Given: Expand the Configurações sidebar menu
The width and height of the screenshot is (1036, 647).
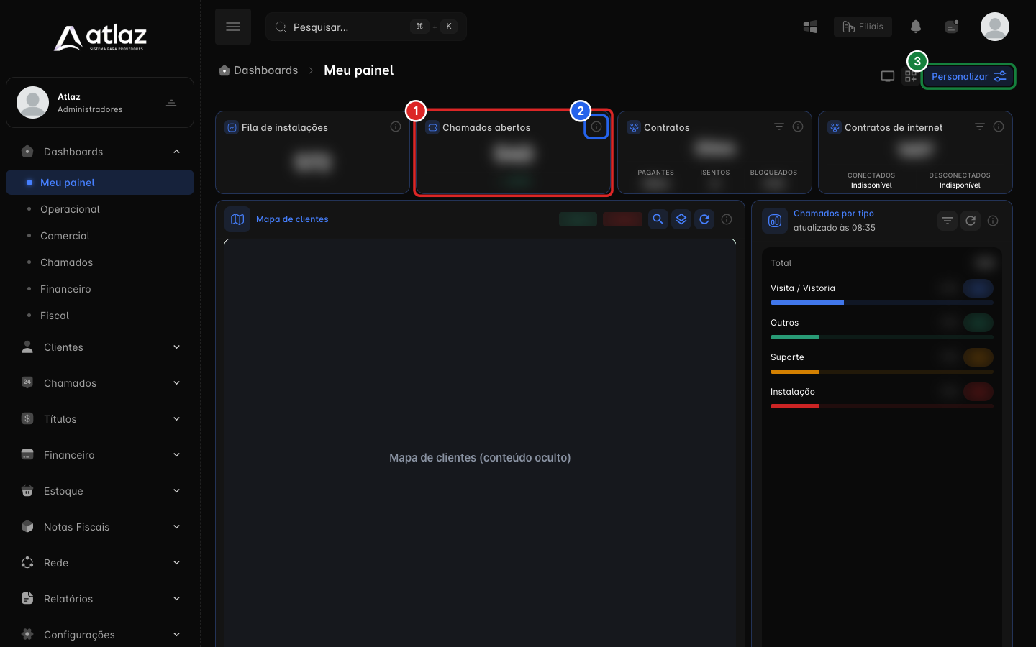Looking at the screenshot, I should [100, 635].
